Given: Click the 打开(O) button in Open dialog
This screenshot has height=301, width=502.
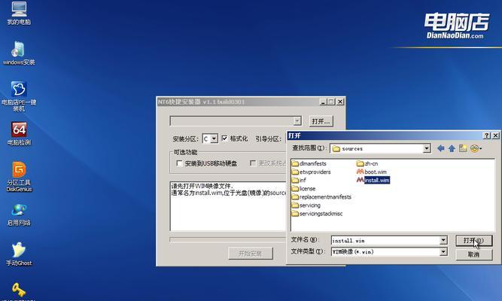Looking at the screenshot, I should tap(474, 241).
